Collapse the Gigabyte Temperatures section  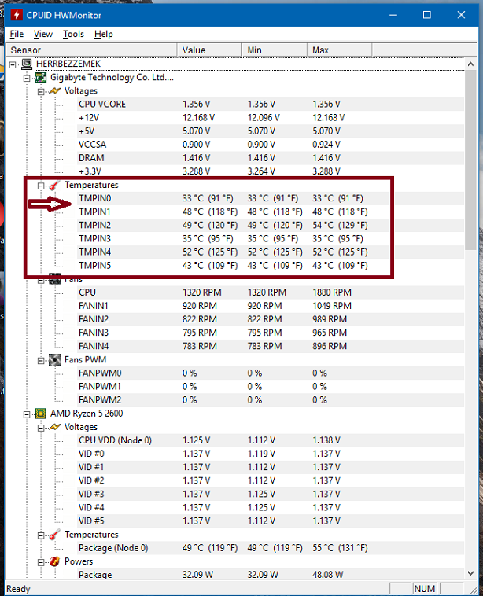pos(41,186)
